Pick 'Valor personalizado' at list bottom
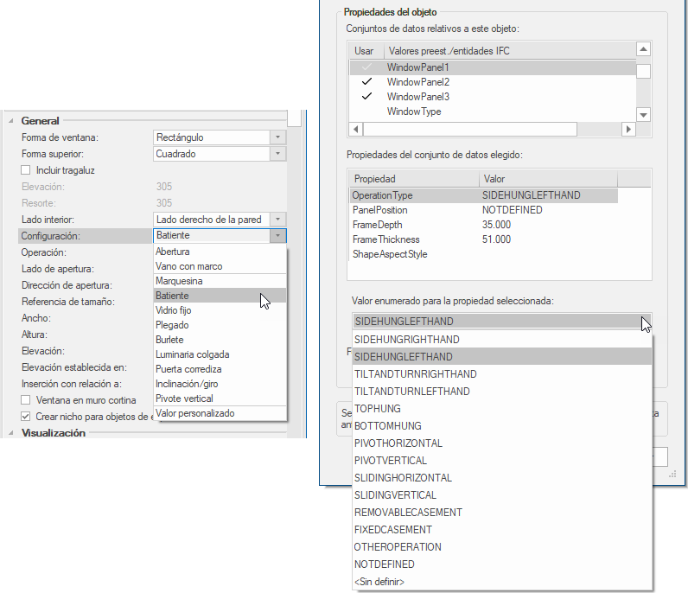 pos(194,413)
